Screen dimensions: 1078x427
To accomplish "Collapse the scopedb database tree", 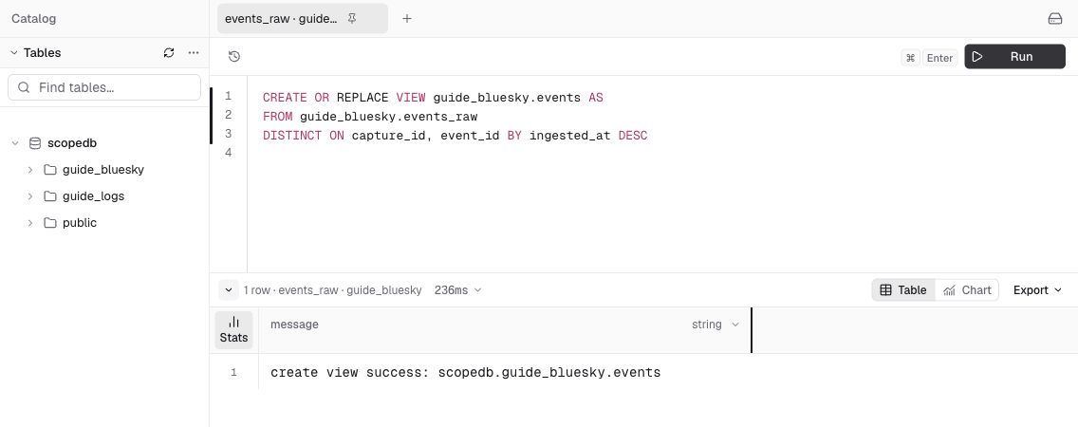I will (x=14, y=143).
